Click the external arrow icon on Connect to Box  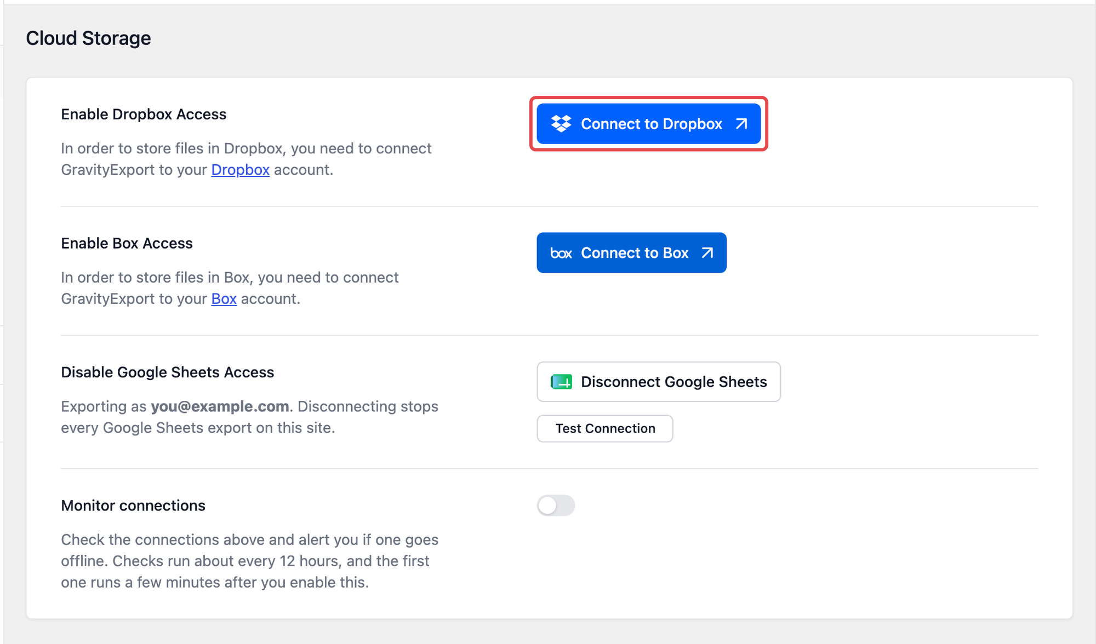click(707, 253)
